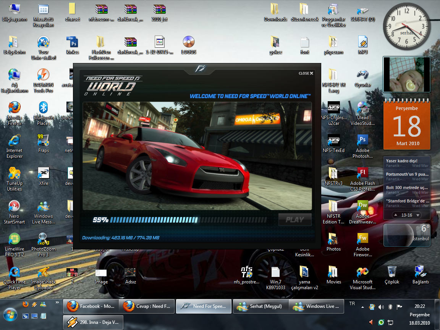Open Nero StartSmart icon
The width and height of the screenshot is (440, 330).
click(x=14, y=212)
